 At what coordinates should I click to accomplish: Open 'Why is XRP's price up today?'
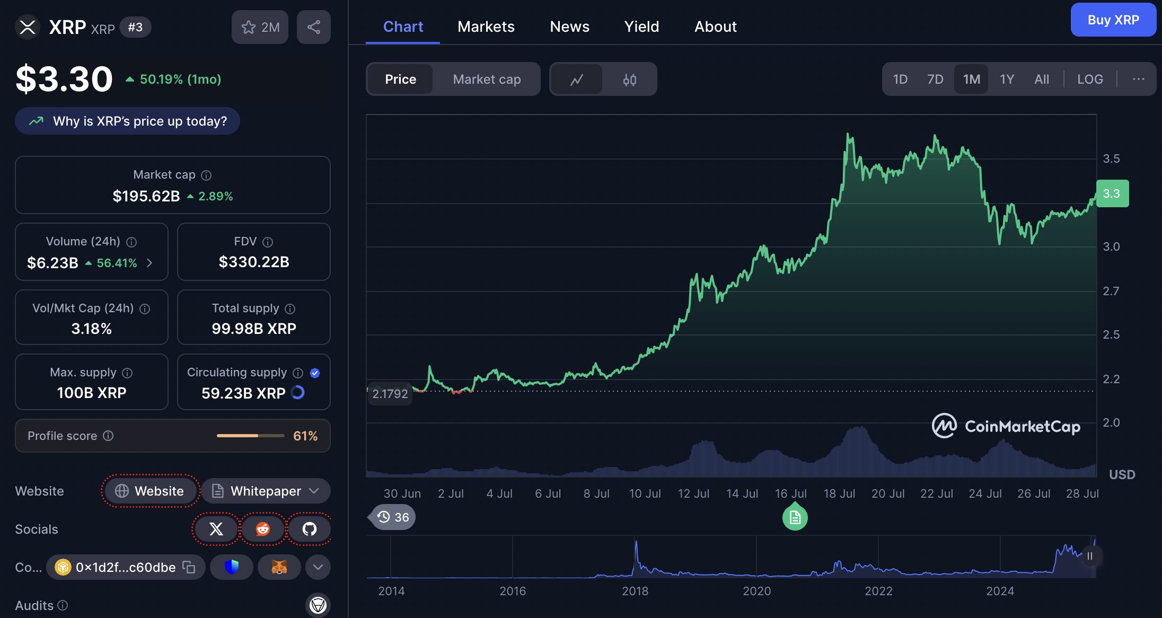pos(127,121)
